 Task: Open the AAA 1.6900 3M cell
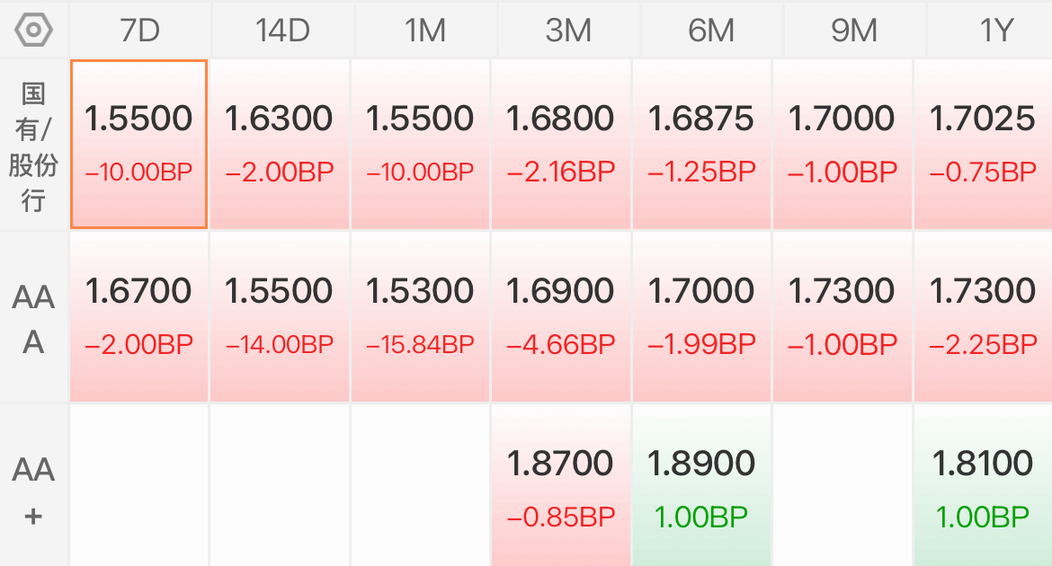coord(560,316)
